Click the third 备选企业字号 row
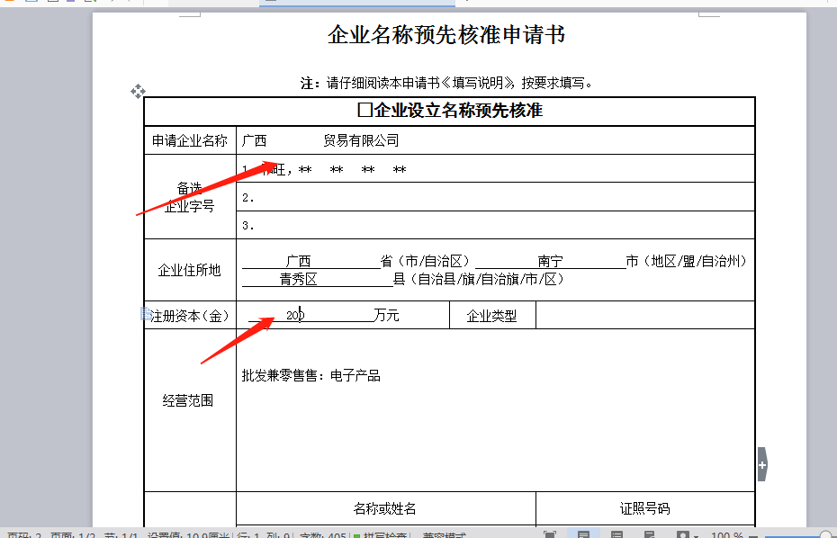 pyautogui.click(x=495, y=225)
